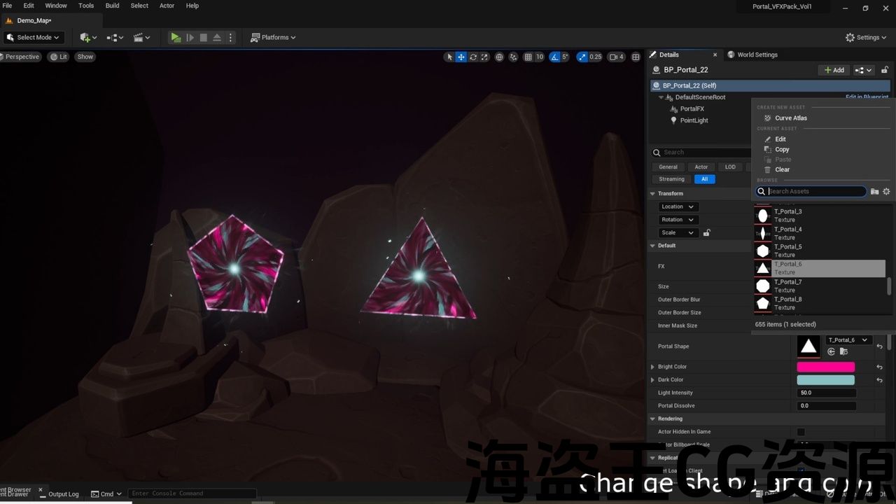Viewport: 896px width, 504px height.
Task: Toggle grid snapping in viewport
Action: tap(528, 57)
